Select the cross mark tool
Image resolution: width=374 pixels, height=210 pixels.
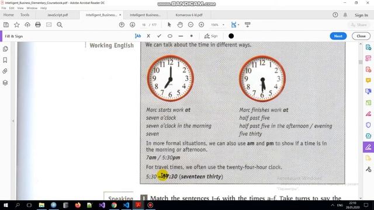tap(148, 36)
